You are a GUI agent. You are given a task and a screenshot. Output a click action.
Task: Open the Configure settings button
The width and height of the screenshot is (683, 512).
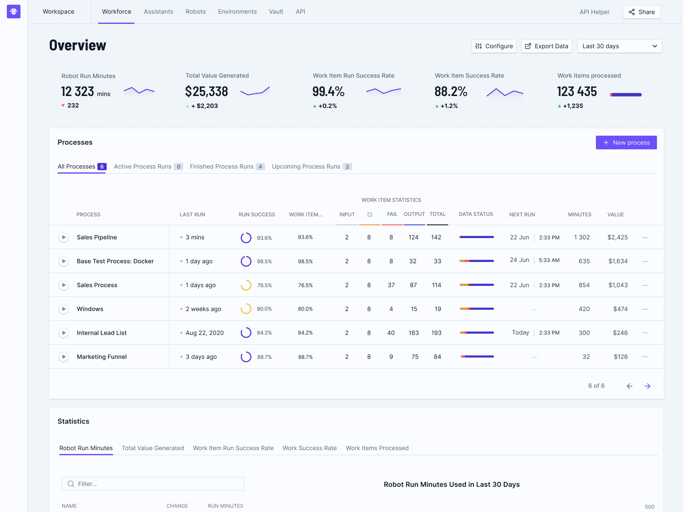[x=494, y=46]
